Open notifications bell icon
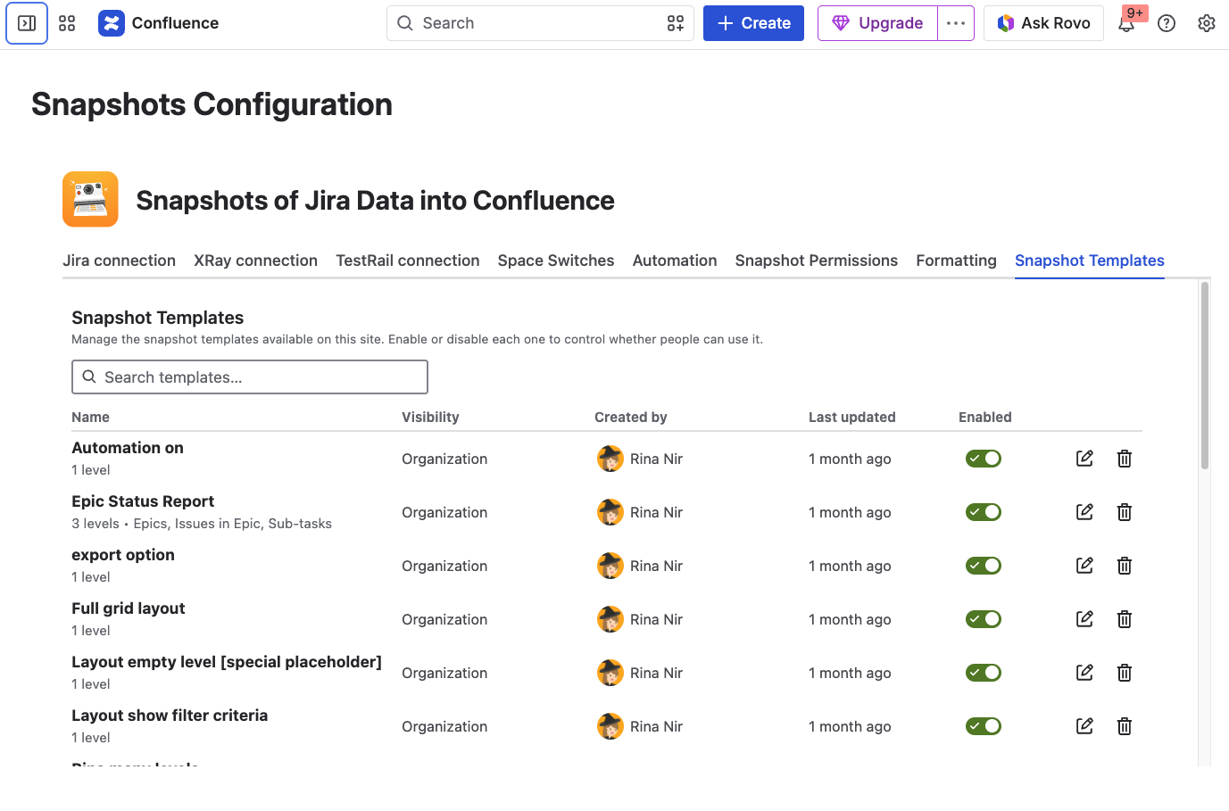This screenshot has height=811, width=1229. [x=1126, y=24]
